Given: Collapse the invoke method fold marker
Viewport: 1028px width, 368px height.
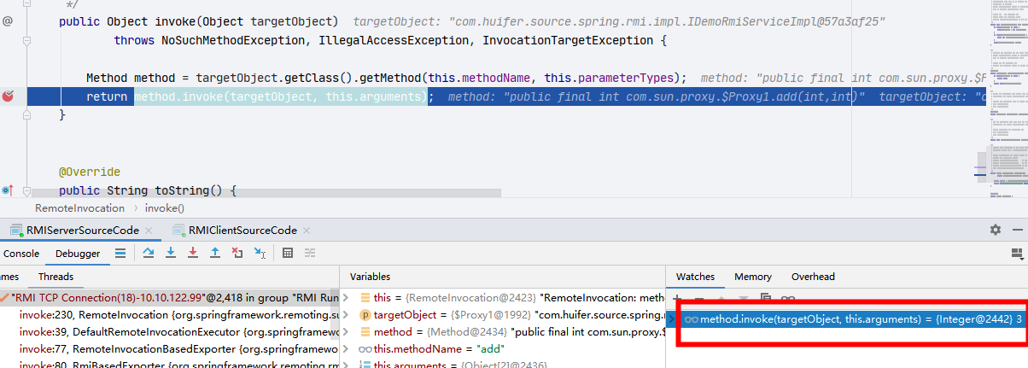Looking at the screenshot, I should click(26, 20).
